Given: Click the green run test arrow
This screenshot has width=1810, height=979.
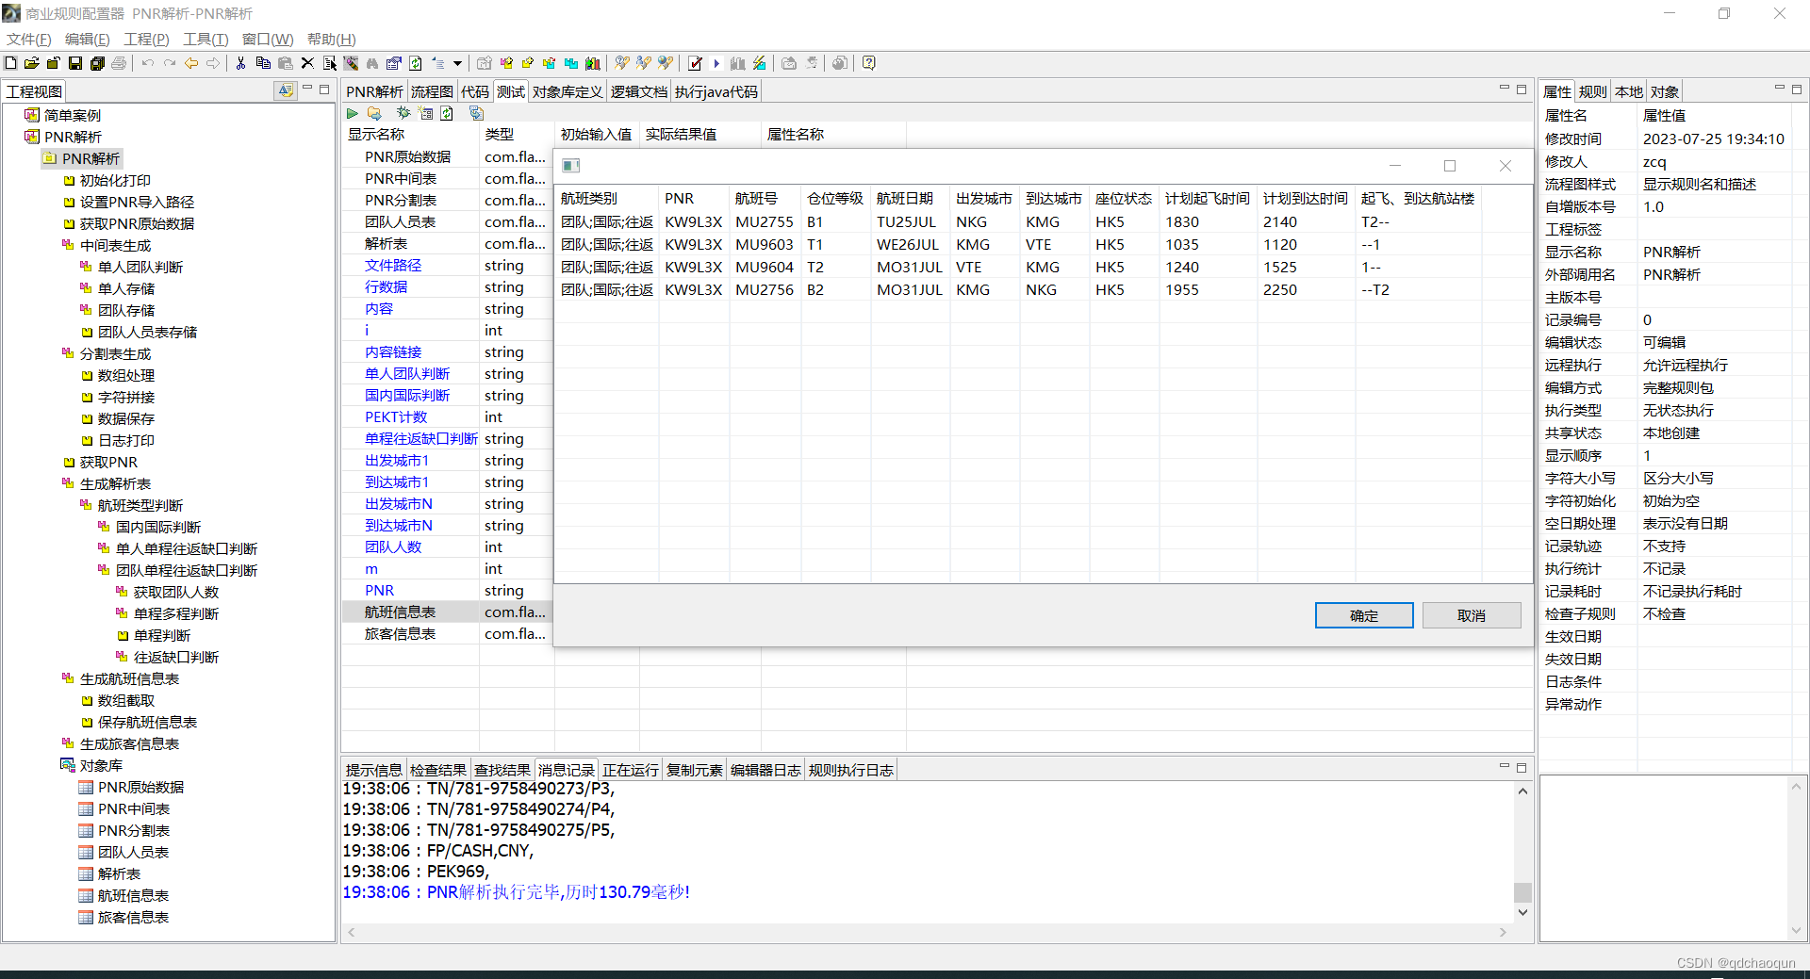Looking at the screenshot, I should (353, 113).
